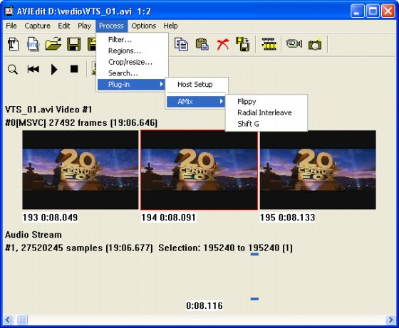Click the scrollbar right arrow

tap(391, 319)
